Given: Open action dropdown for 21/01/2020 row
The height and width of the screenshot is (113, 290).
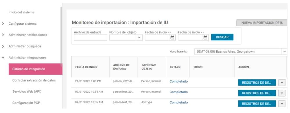Looking at the screenshot, I should [x=282, y=82].
